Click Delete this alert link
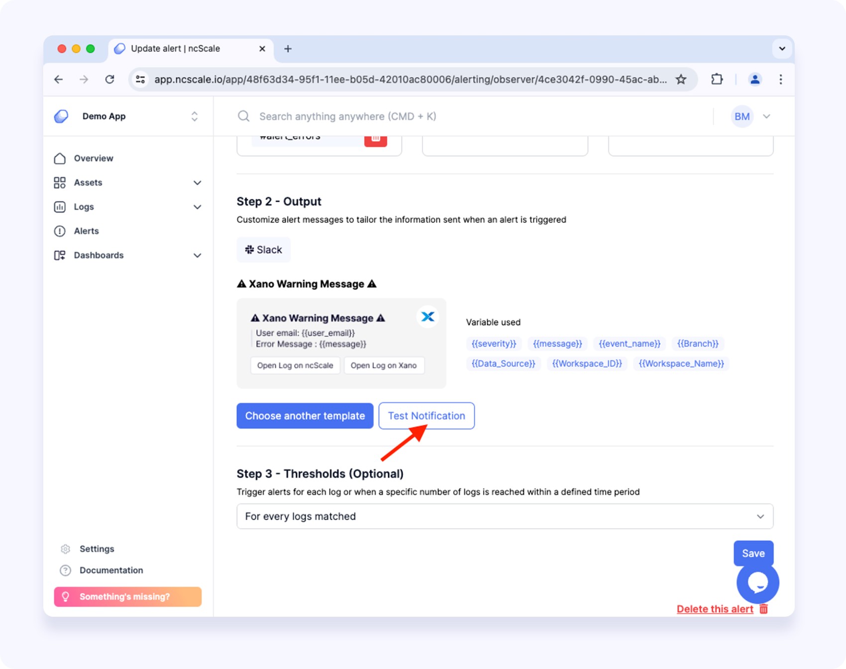The image size is (846, 669). [x=715, y=609]
